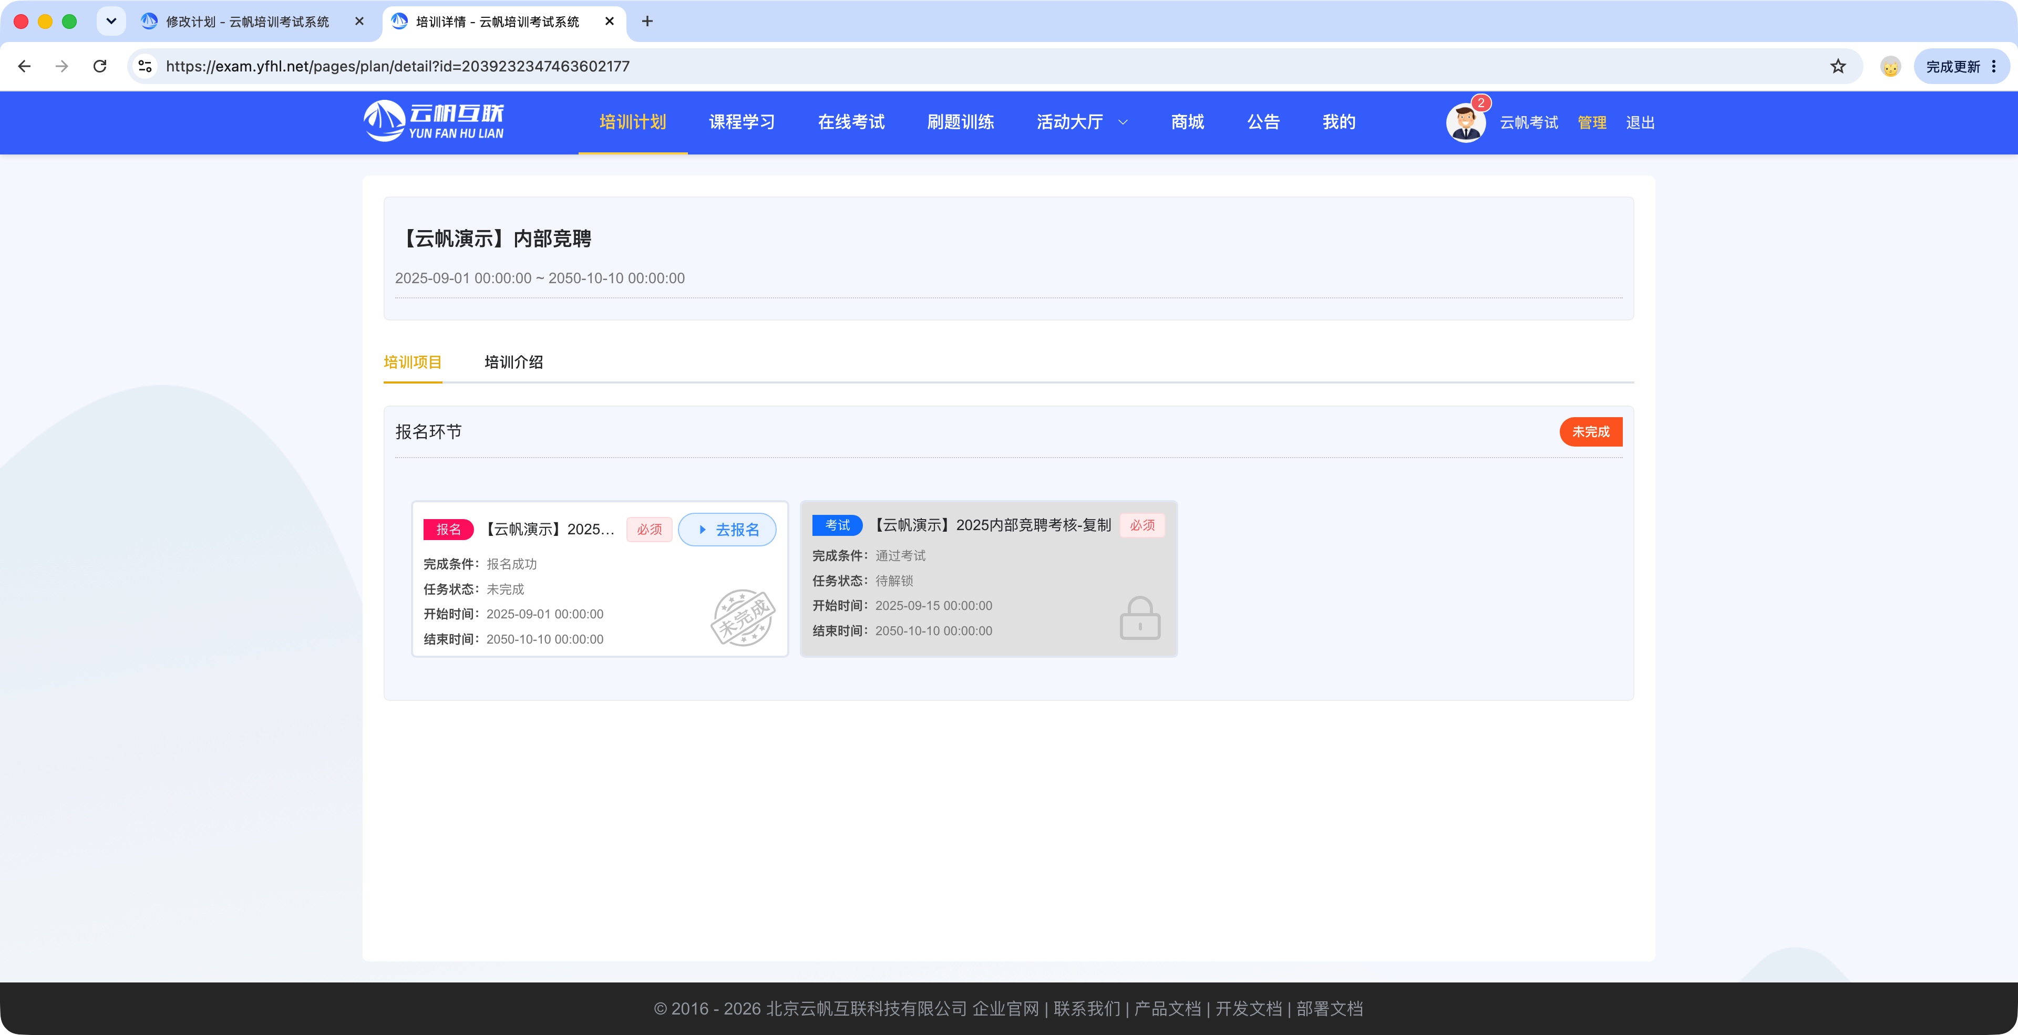Open the tab search dropdown arrow

click(111, 21)
